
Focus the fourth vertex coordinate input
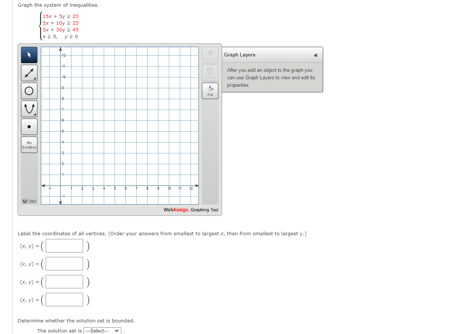[x=64, y=300]
